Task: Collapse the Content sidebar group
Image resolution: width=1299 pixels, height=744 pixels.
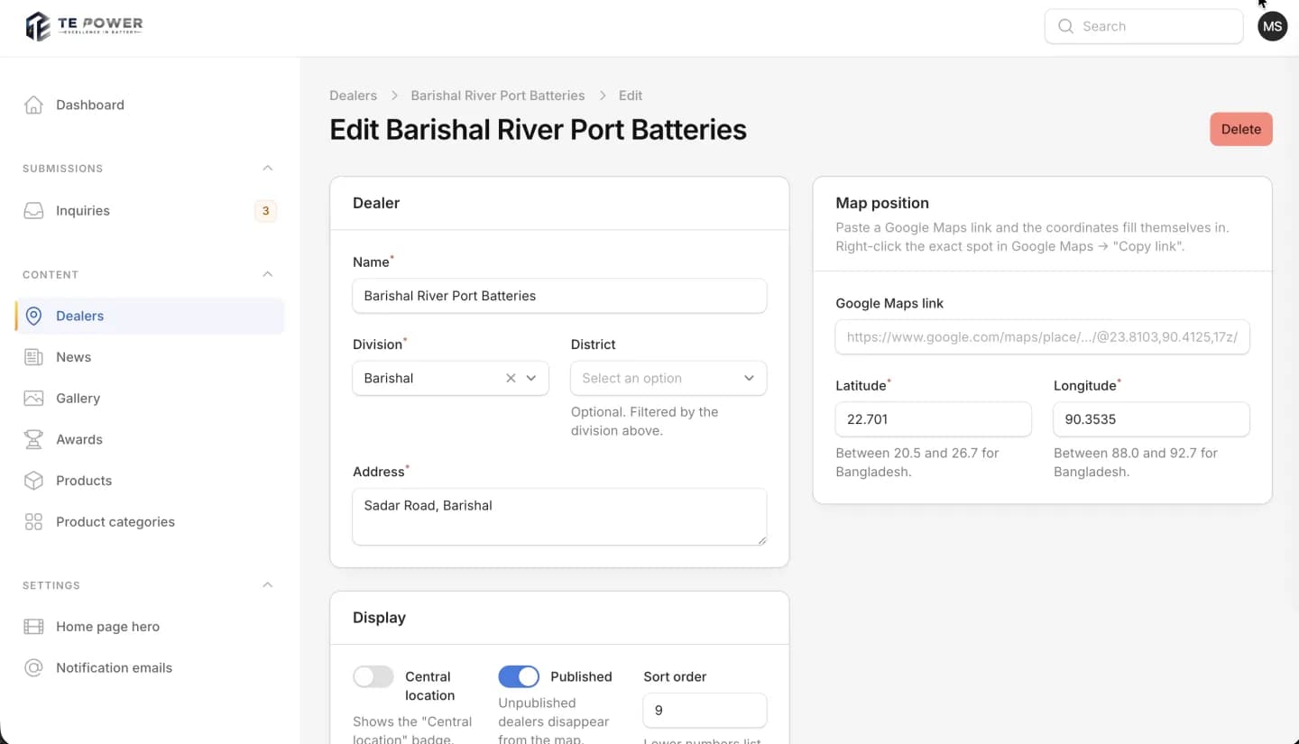Action: 267,274
